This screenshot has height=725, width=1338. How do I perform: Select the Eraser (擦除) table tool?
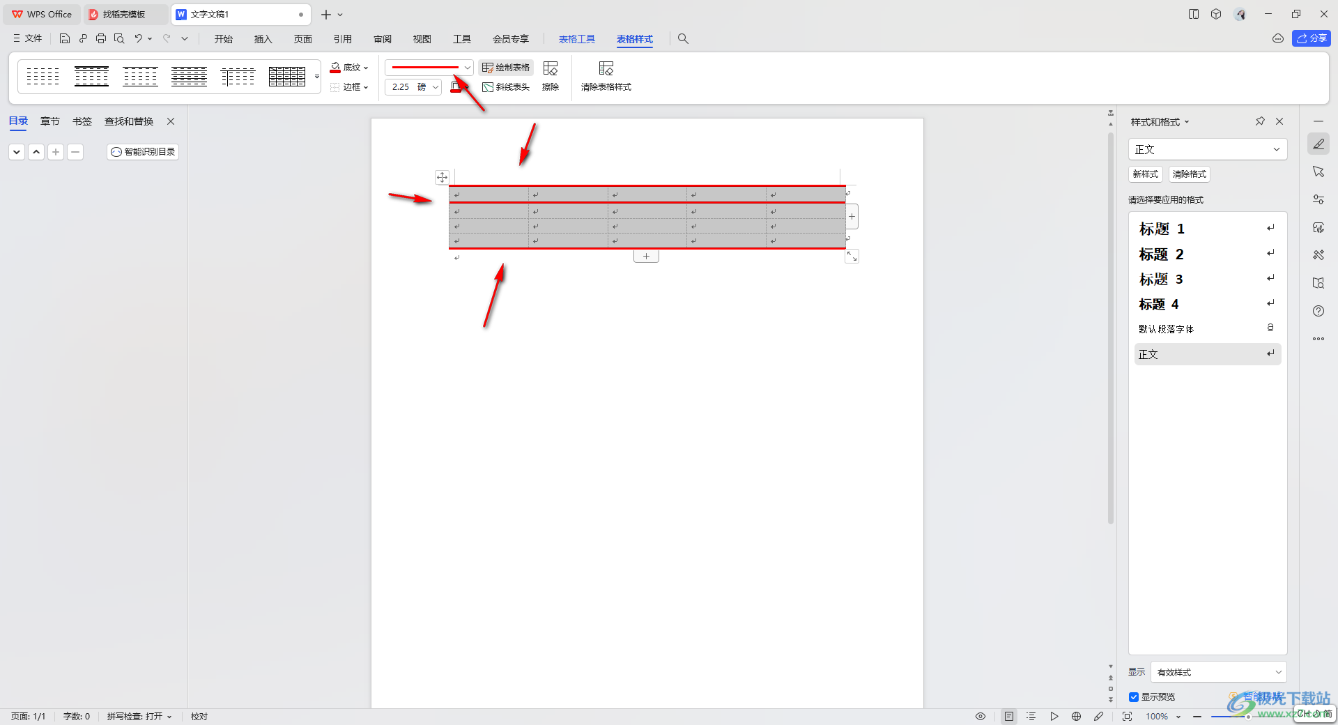(551, 77)
